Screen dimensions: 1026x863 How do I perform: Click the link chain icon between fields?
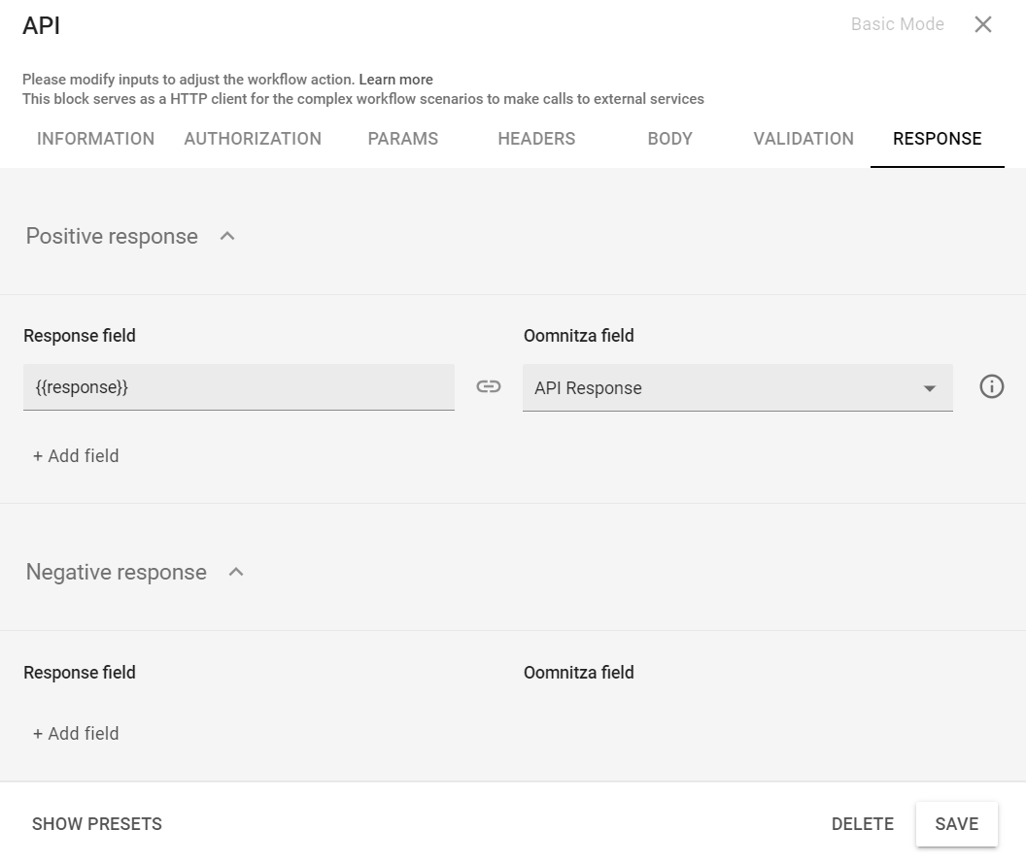coord(489,387)
